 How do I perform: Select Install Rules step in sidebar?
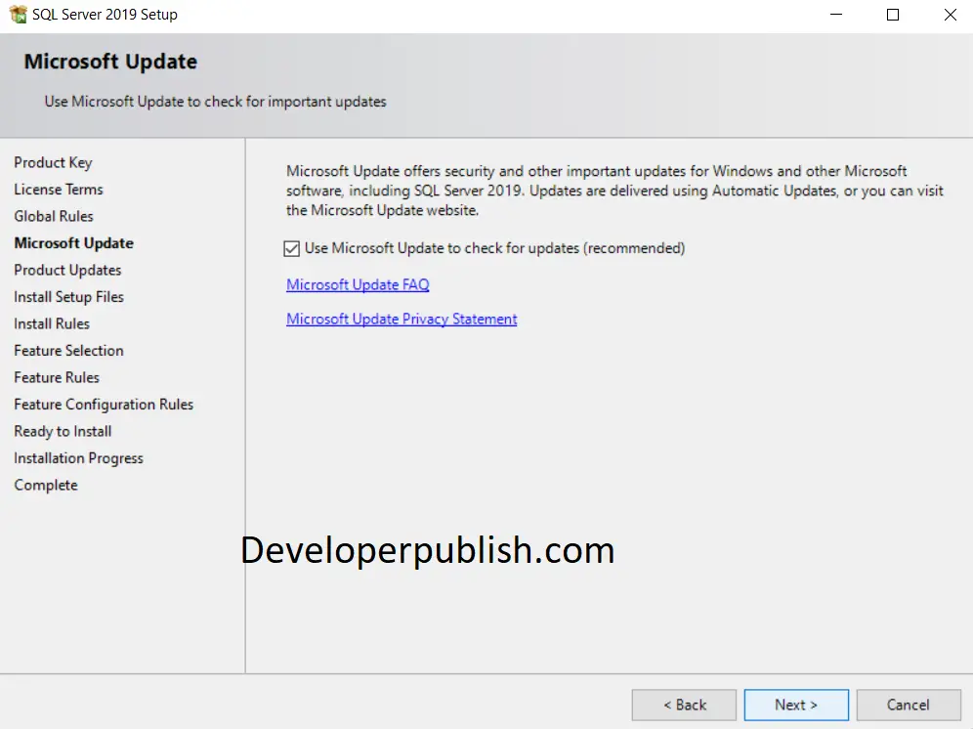[x=52, y=323]
